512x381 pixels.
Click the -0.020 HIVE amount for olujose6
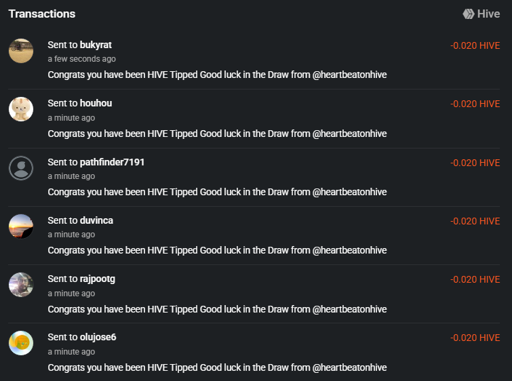(475, 338)
